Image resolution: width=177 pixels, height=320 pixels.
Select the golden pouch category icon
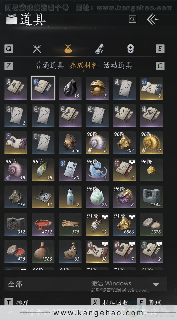click(x=68, y=49)
